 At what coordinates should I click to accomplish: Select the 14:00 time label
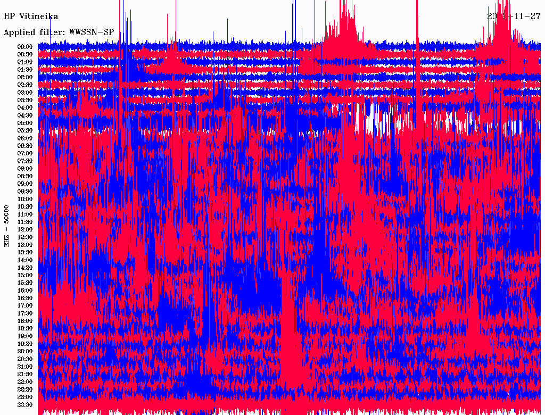pos(25,260)
